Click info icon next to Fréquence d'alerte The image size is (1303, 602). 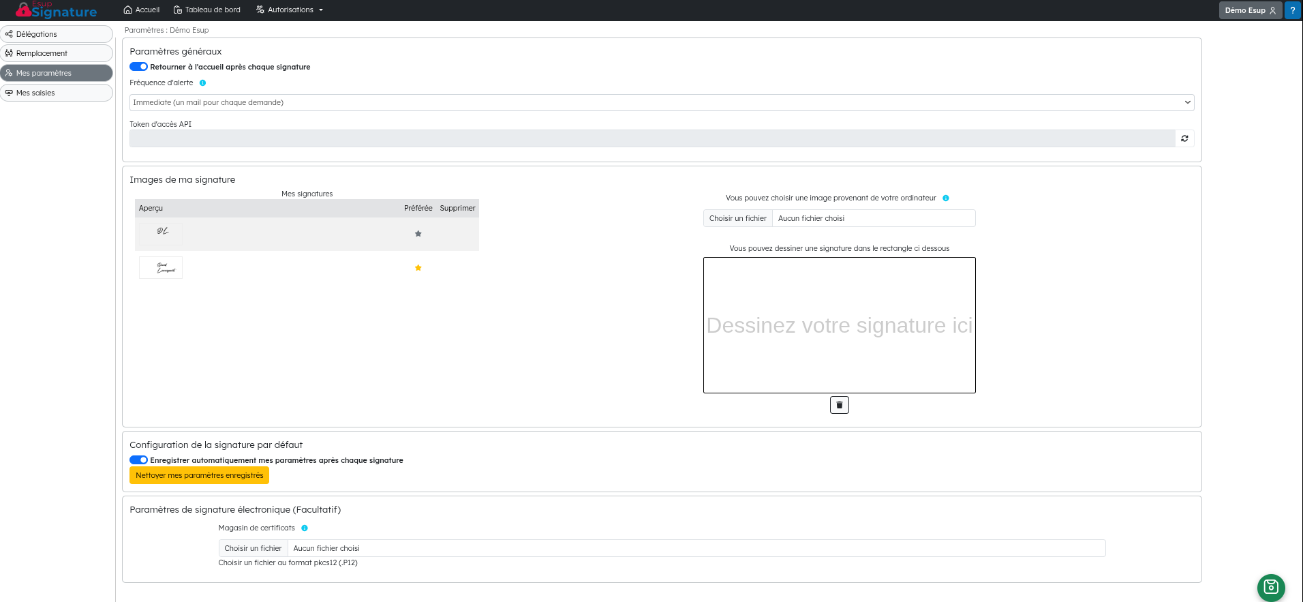tap(202, 83)
